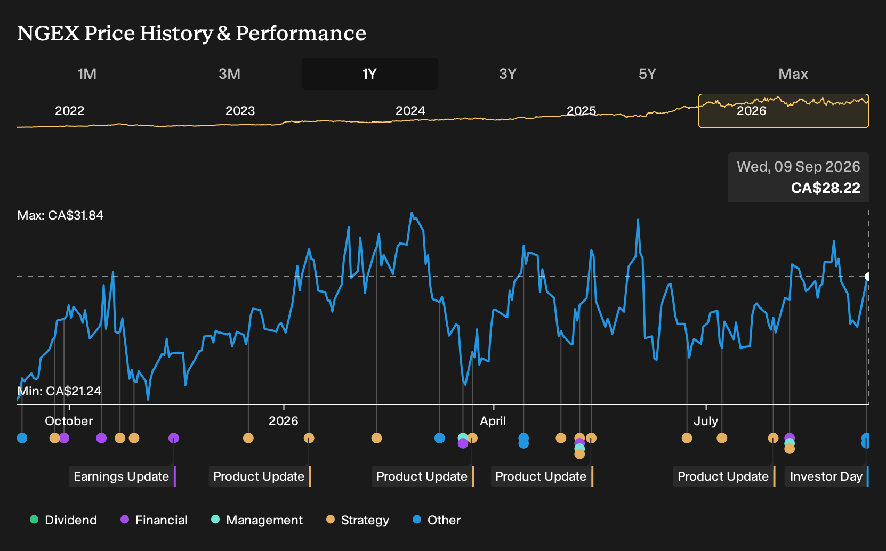Click teal Management dot in four-dot stack
Screen dimensions: 886x551
click(x=579, y=448)
